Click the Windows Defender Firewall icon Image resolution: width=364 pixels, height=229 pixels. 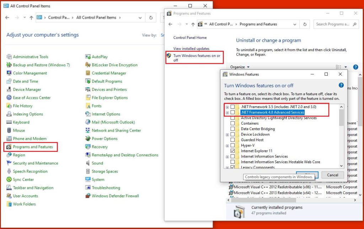pyautogui.click(x=88, y=196)
